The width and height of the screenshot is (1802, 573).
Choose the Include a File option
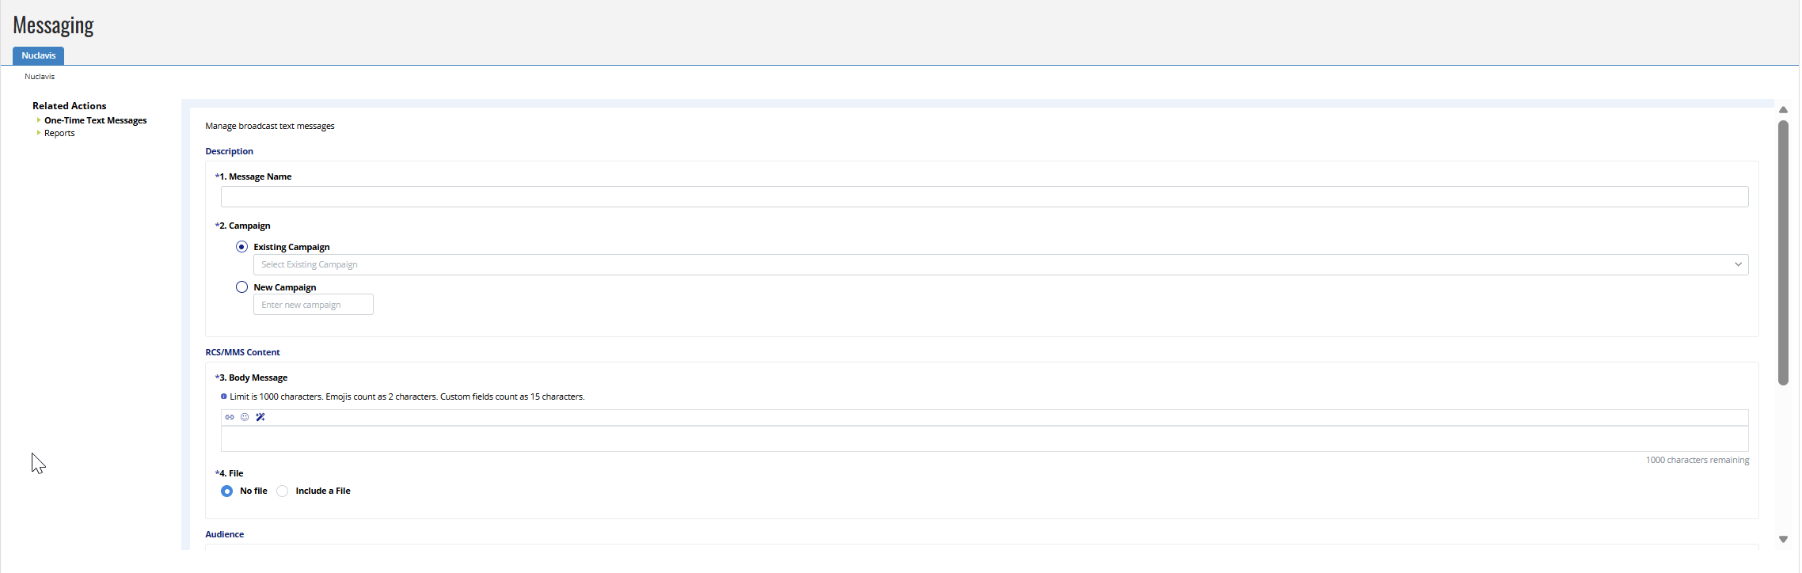click(283, 491)
